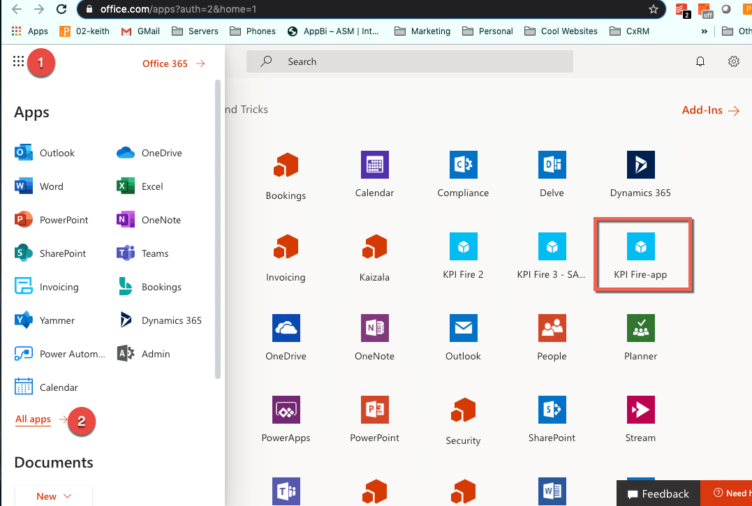The height and width of the screenshot is (506, 752).
Task: Open the OneDrive tile in all apps
Action: (286, 338)
